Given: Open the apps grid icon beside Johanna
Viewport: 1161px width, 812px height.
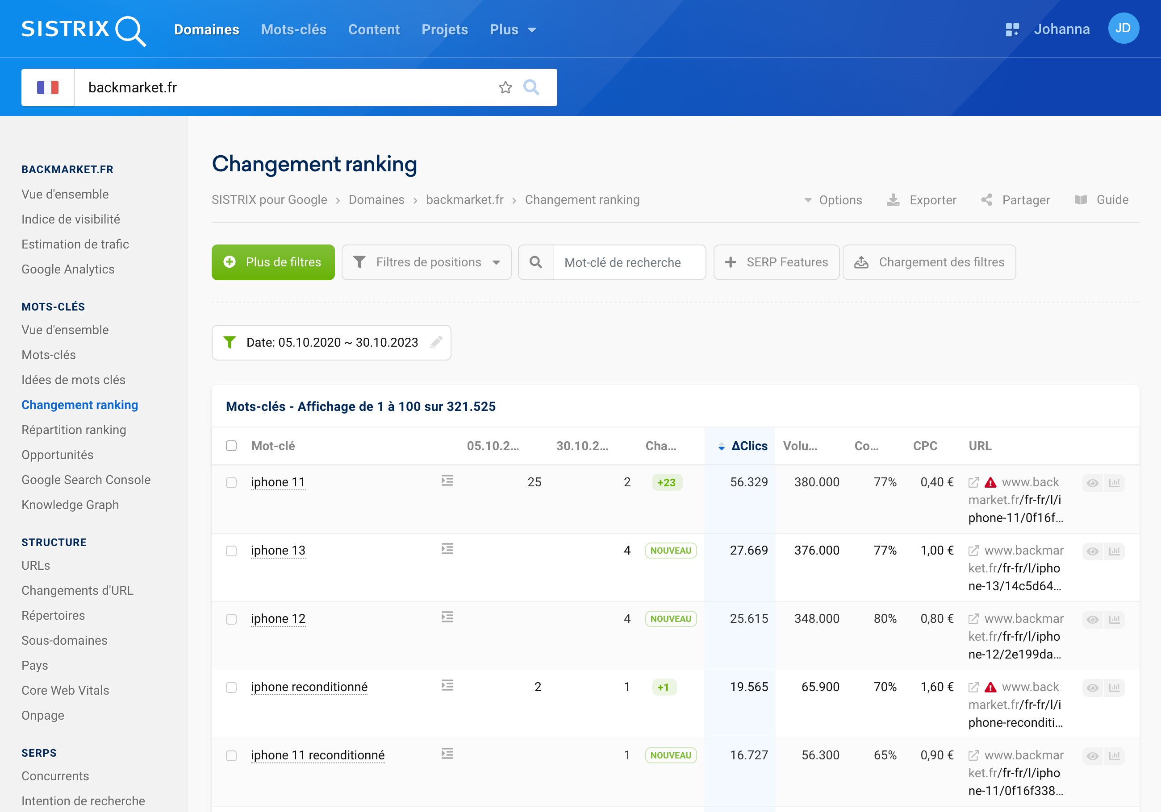Looking at the screenshot, I should pos(1012,29).
